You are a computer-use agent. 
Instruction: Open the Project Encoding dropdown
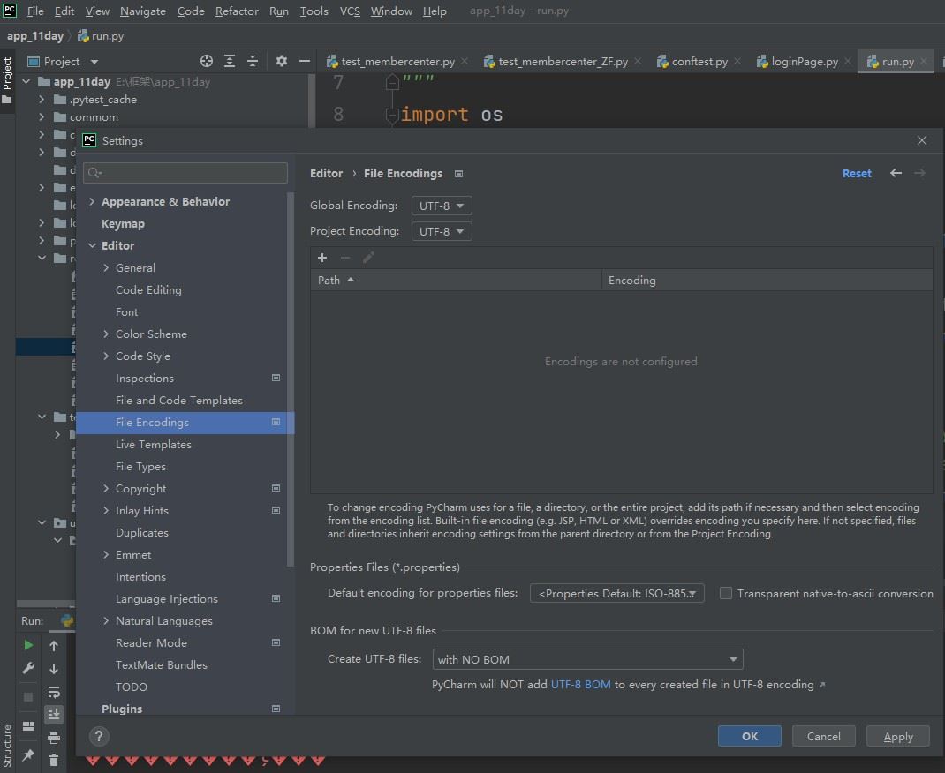tap(442, 231)
